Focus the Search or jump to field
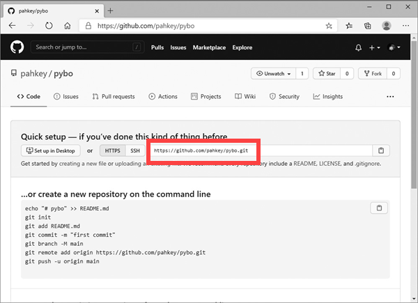Image resolution: width=418 pixels, height=303 pixels. [x=88, y=47]
